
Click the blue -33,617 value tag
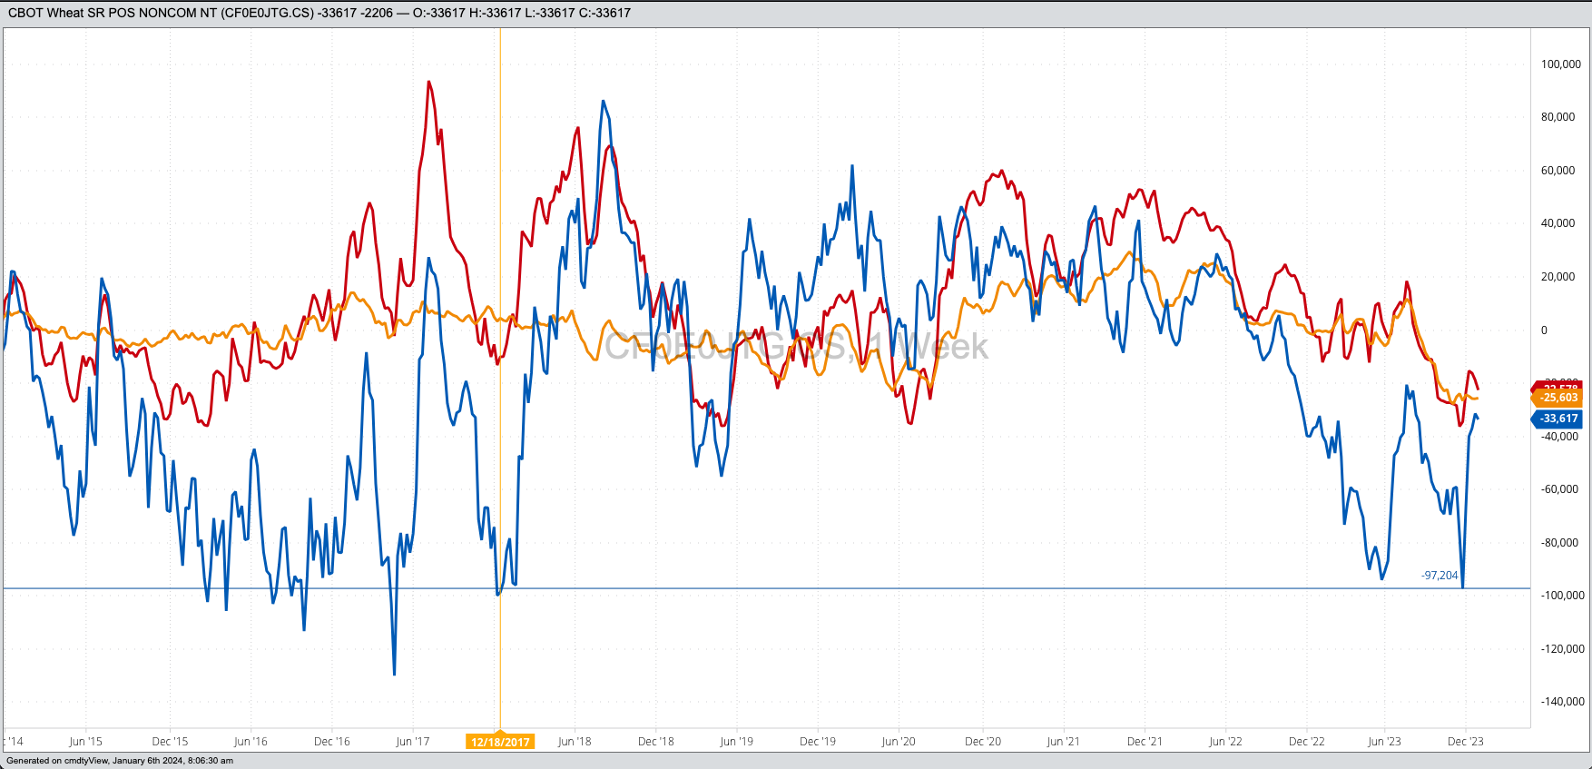point(1558,419)
